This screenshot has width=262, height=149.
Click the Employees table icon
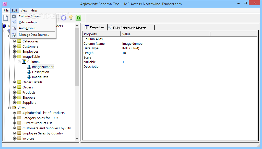pyautogui.click(x=19, y=51)
